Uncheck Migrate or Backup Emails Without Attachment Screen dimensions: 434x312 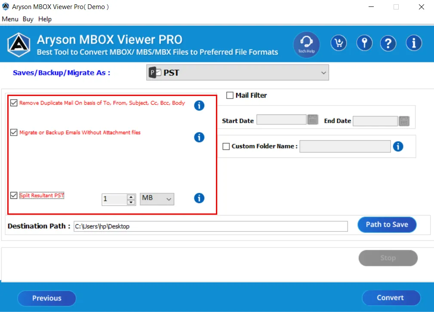[x=14, y=133]
